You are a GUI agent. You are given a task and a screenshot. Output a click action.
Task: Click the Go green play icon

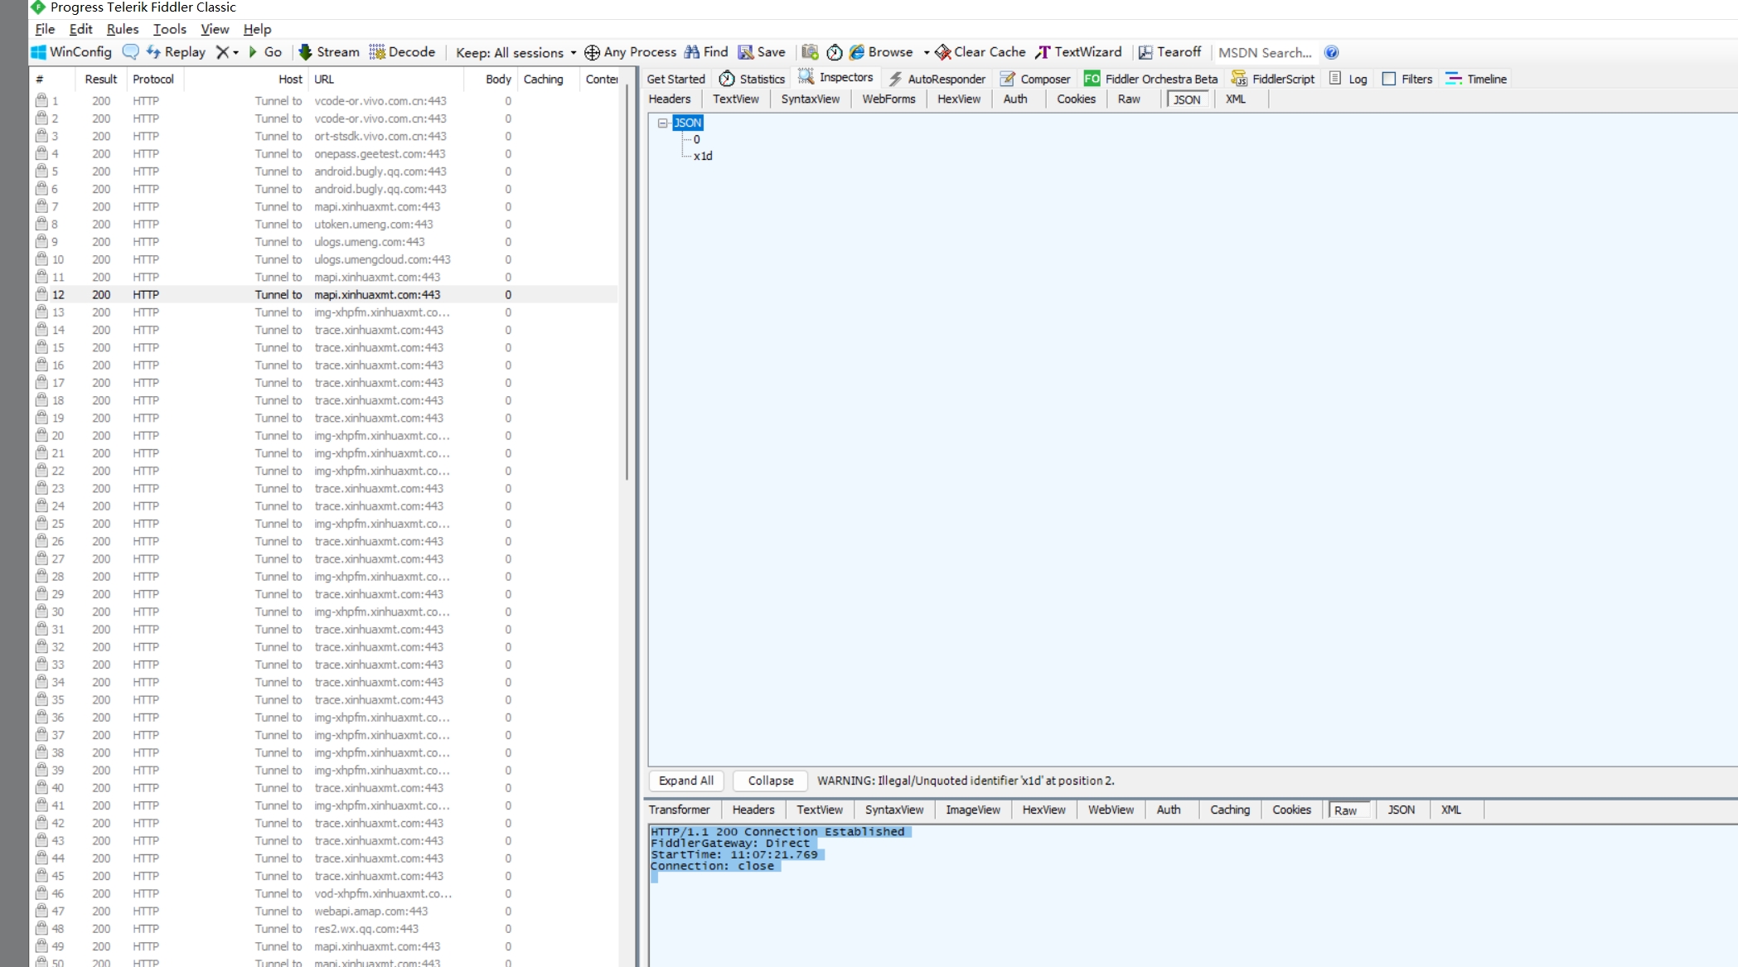[x=253, y=52]
